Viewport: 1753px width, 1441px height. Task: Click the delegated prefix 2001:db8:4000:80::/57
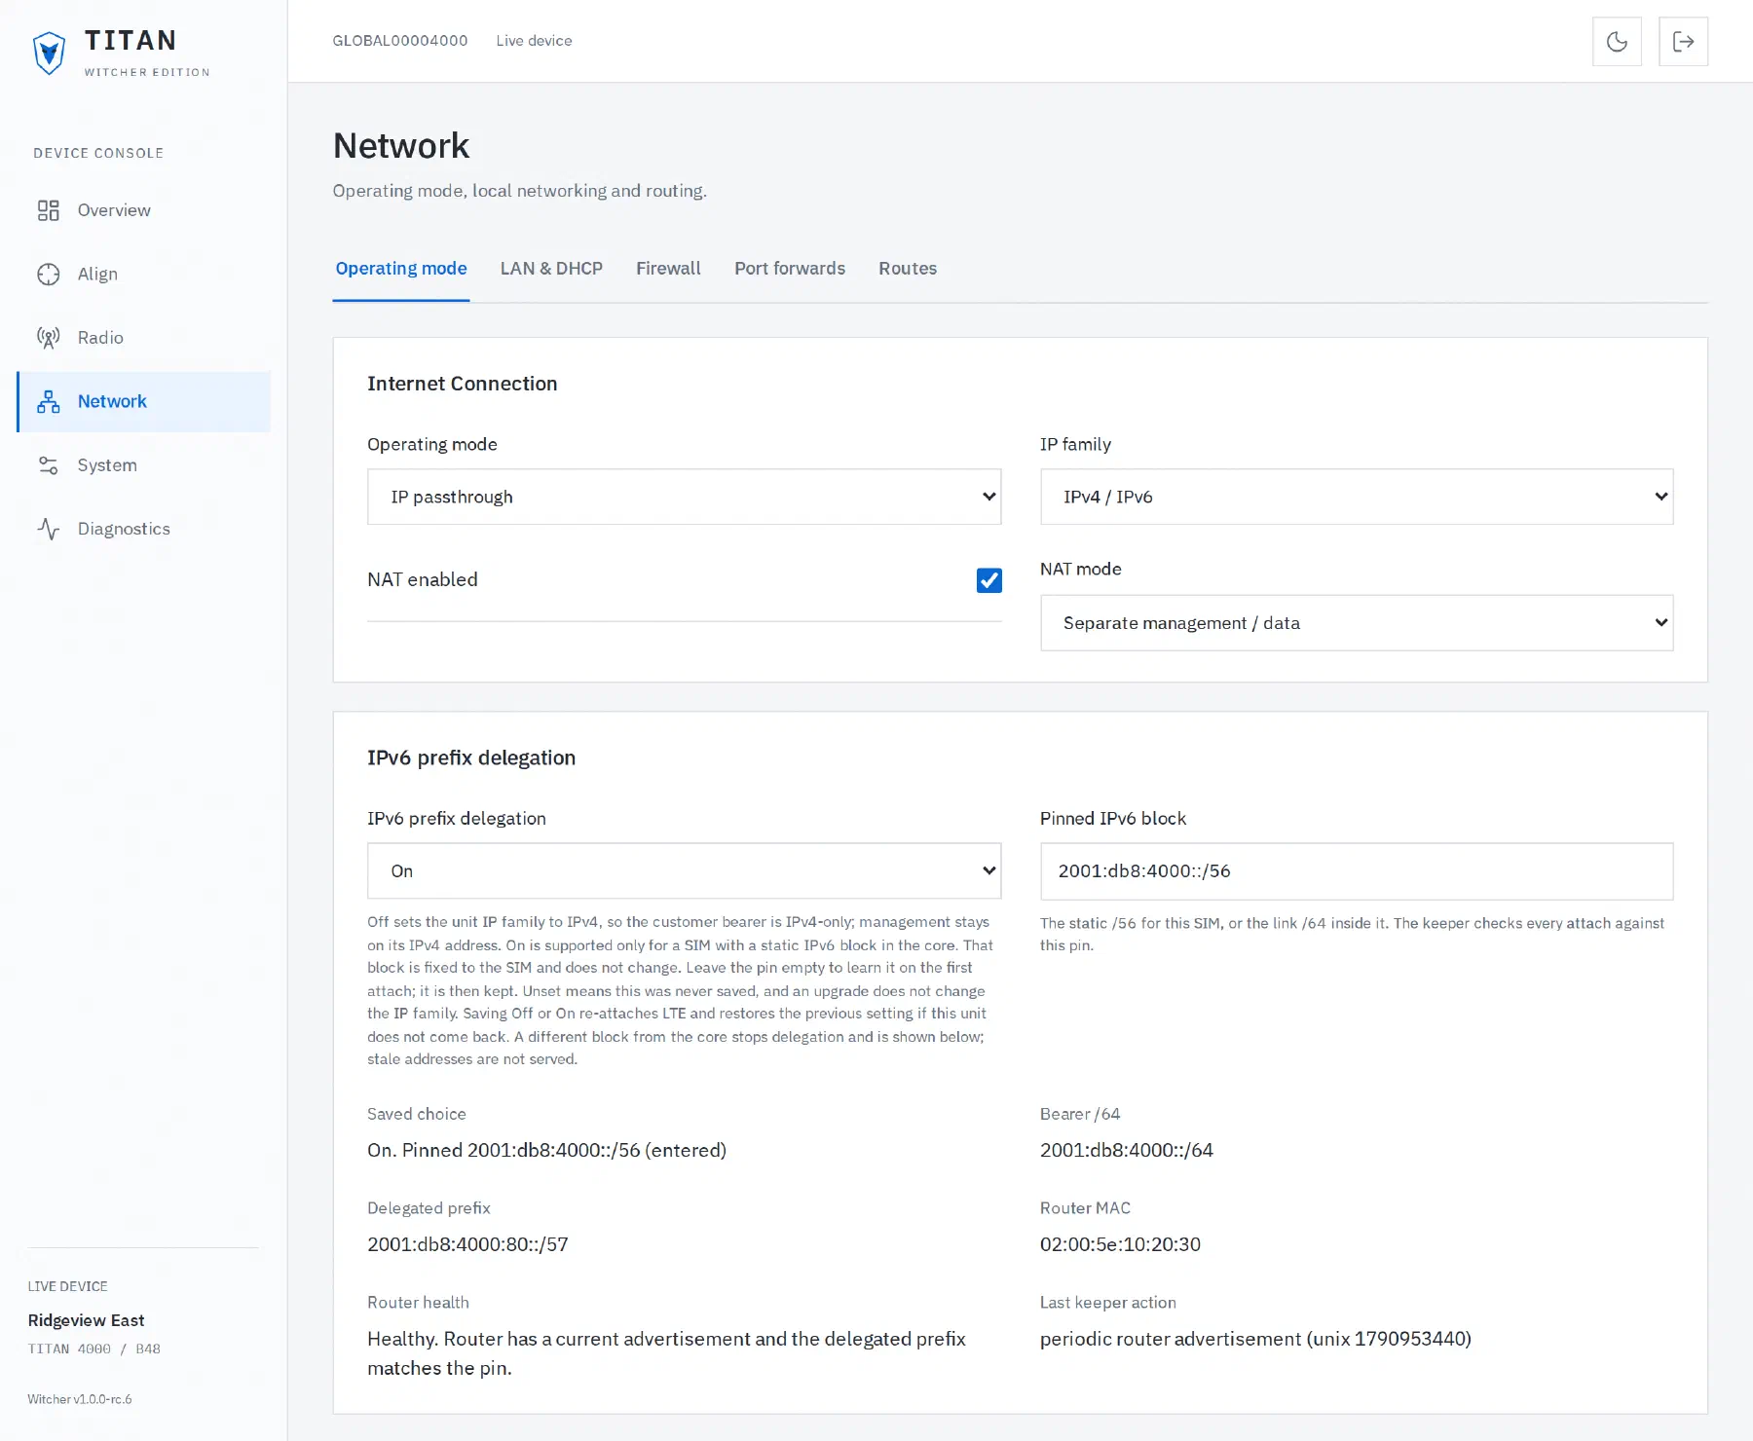click(467, 1244)
